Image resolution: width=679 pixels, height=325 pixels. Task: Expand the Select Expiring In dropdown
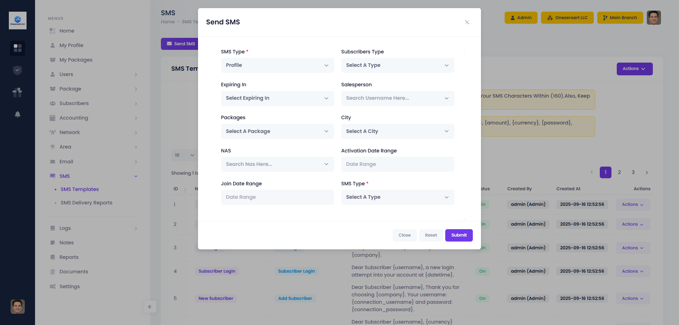pos(277,98)
